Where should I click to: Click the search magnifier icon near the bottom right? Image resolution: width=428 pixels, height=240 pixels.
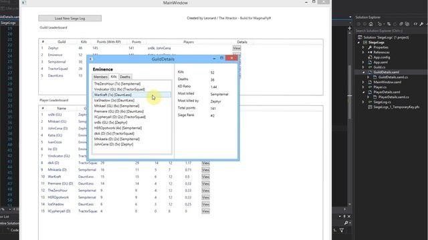coord(346,223)
